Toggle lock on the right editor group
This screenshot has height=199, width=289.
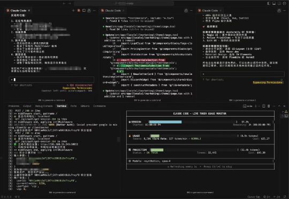(x=279, y=11)
